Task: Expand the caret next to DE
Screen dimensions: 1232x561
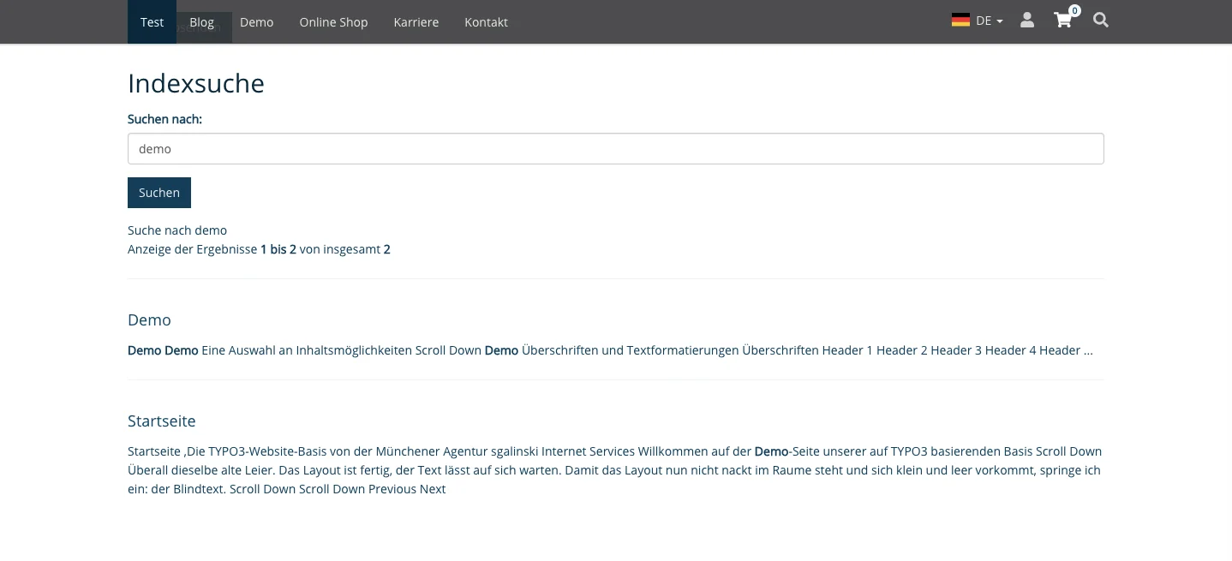Action: coord(999,22)
